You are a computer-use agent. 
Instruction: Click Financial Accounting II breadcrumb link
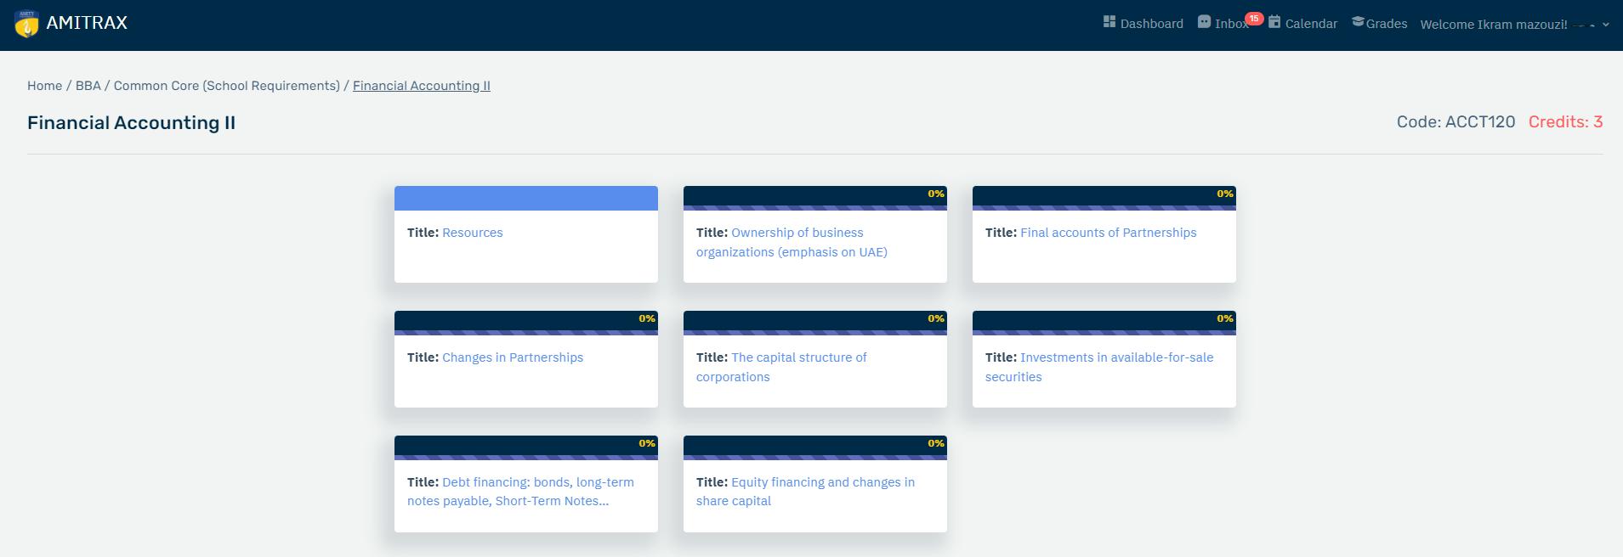tap(421, 86)
